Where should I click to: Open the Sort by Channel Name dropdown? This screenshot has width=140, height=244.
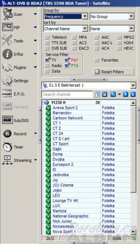coord(85,29)
